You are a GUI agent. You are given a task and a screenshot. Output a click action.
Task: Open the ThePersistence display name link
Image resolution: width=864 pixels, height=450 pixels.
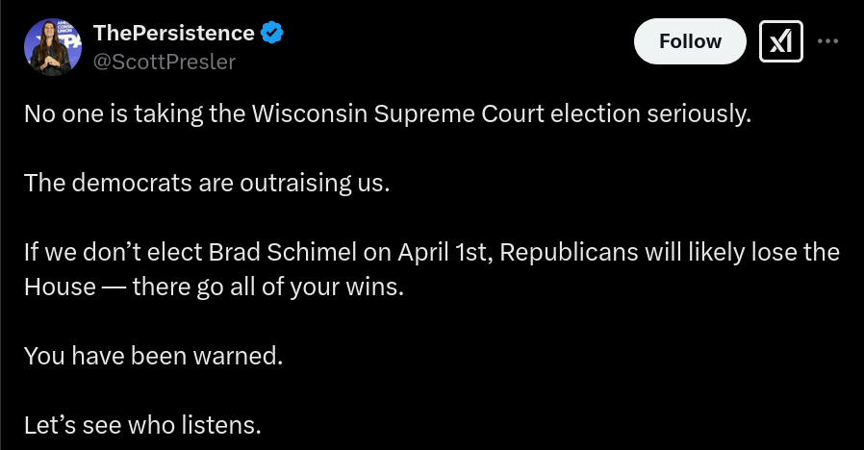click(173, 33)
